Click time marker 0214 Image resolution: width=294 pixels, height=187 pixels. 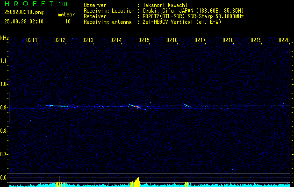(116, 40)
